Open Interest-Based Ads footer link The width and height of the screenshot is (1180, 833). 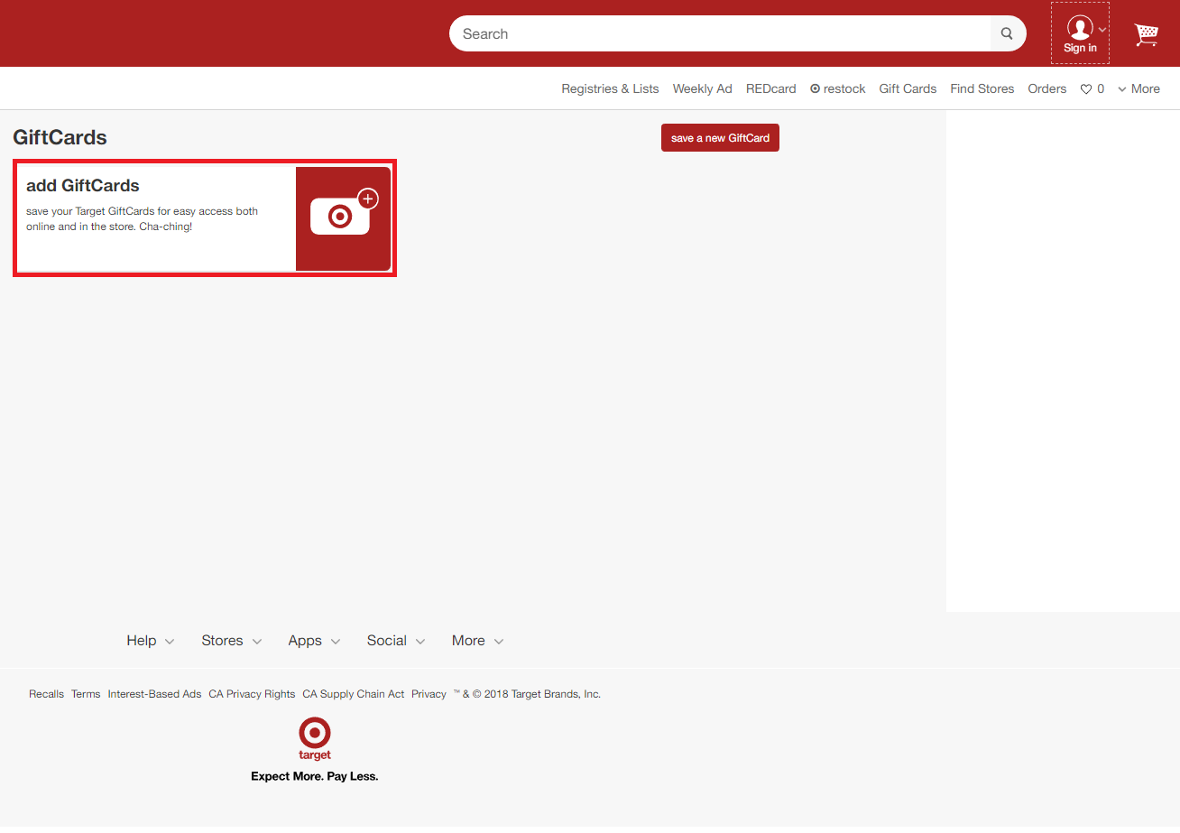click(x=154, y=694)
